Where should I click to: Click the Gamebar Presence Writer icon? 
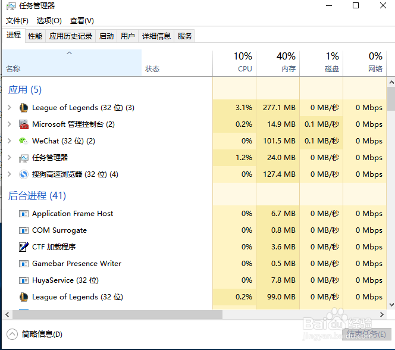coord(24,264)
